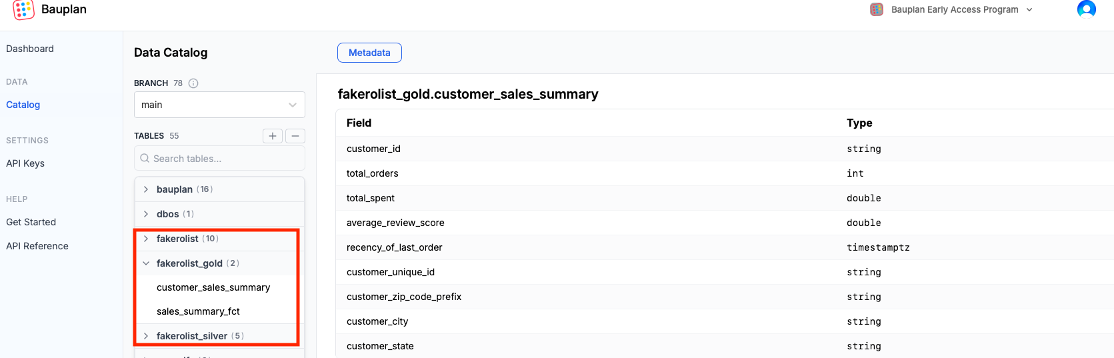This screenshot has height=358, width=1114.
Task: Click the Data Catalog heading
Action: [x=171, y=53]
